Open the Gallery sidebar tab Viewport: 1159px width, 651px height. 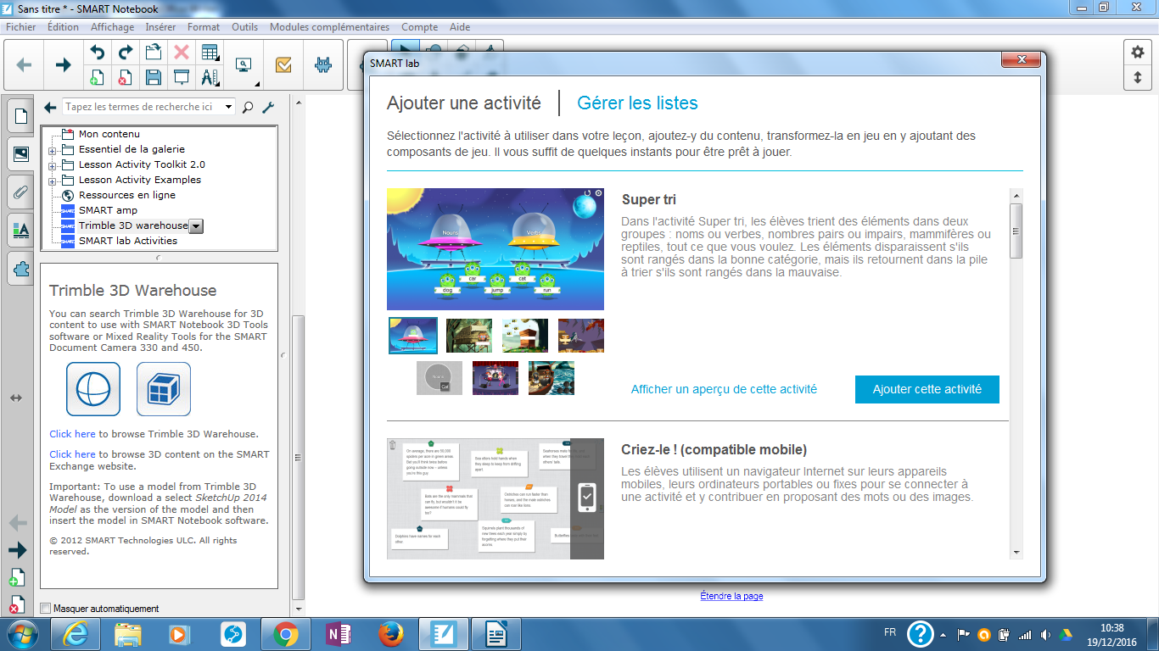coord(20,153)
